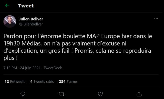Click the final "plus !" line of tweet
Screen dimensions: 164x99
(x=11, y=58)
